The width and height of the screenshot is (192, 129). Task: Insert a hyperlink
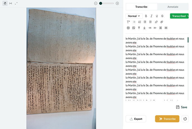(156, 22)
